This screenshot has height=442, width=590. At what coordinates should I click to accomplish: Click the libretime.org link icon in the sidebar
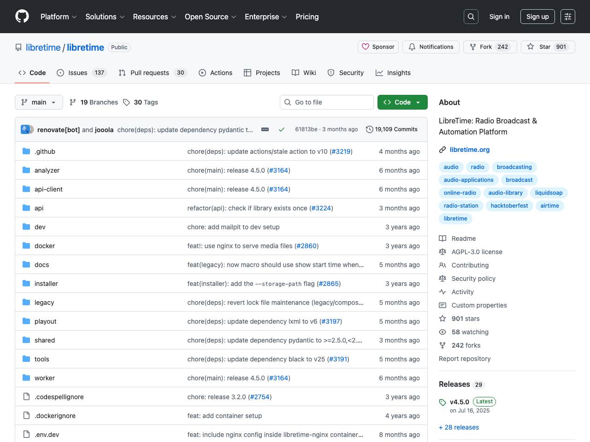[442, 150]
